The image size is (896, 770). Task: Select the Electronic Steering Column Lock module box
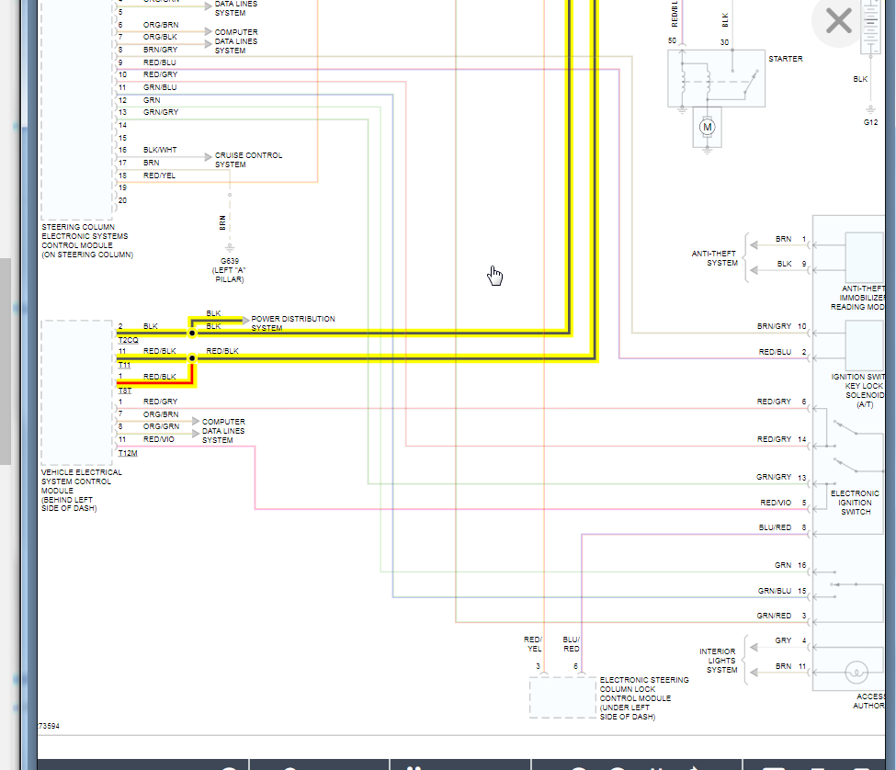(562, 697)
